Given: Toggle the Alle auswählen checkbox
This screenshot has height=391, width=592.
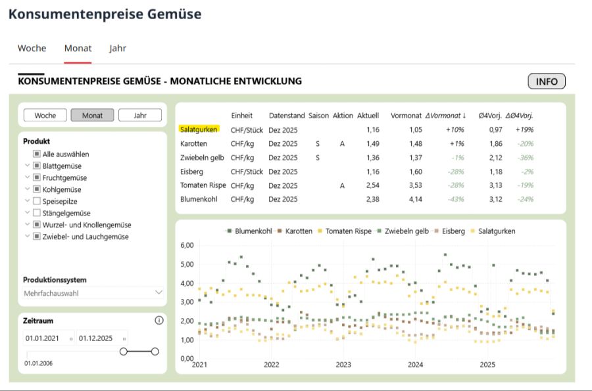Looking at the screenshot, I should coord(37,154).
